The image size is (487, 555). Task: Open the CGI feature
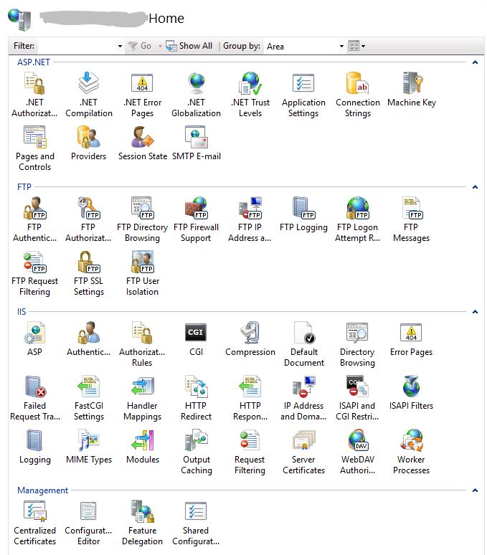(x=196, y=339)
